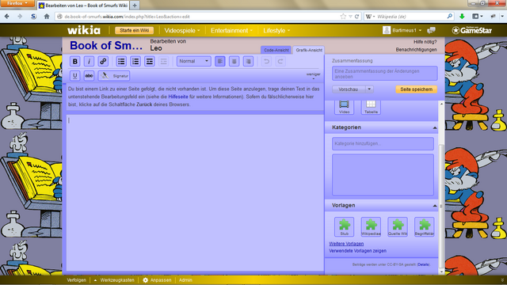The image size is (507, 285).
Task: Switch to the Code-Ansicht tab
Action: click(276, 50)
